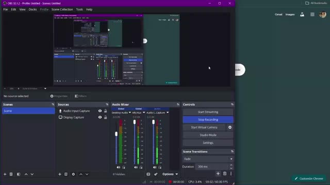This screenshot has width=330, height=185.
Task: Move source up with arrow icon
Action: 81,174
